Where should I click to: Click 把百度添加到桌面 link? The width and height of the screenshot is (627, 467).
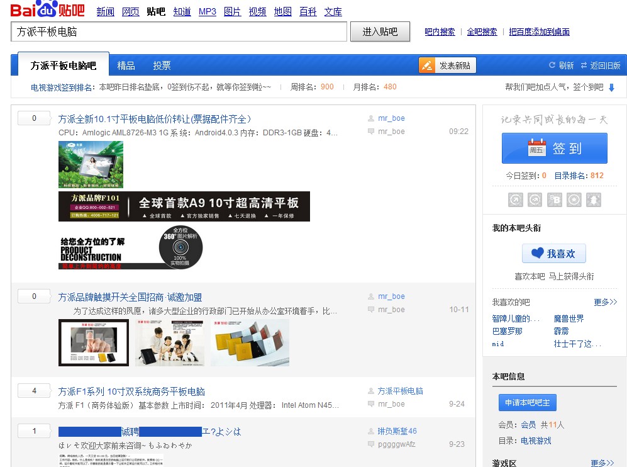(539, 31)
